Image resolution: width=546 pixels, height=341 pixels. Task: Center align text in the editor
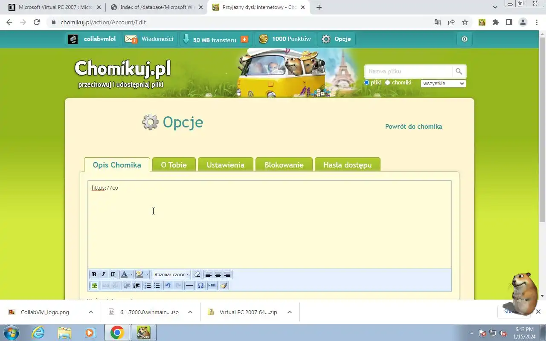[218, 275]
